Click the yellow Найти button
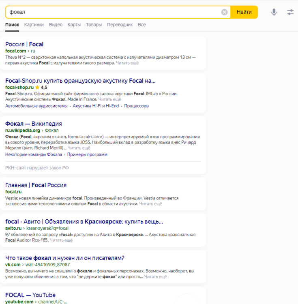The image size is (298, 304). [x=244, y=12]
